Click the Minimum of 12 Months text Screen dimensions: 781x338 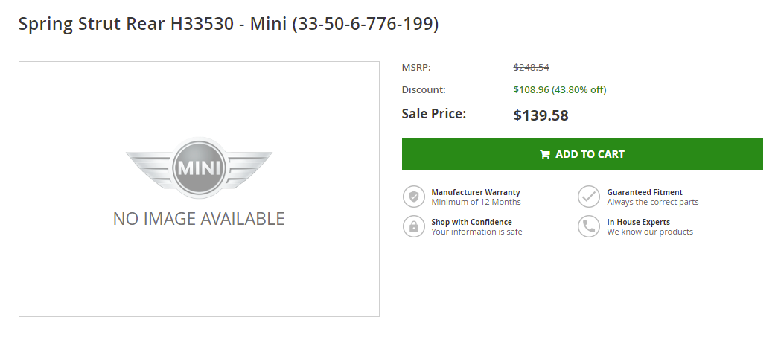(x=476, y=203)
